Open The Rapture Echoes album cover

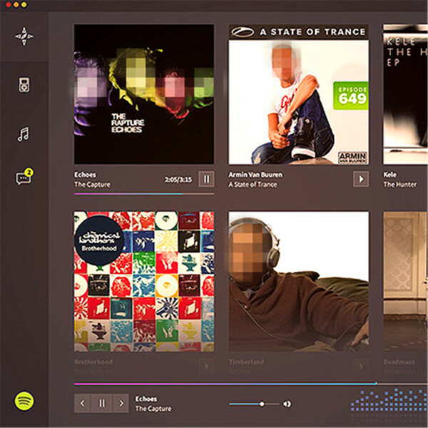(x=144, y=94)
